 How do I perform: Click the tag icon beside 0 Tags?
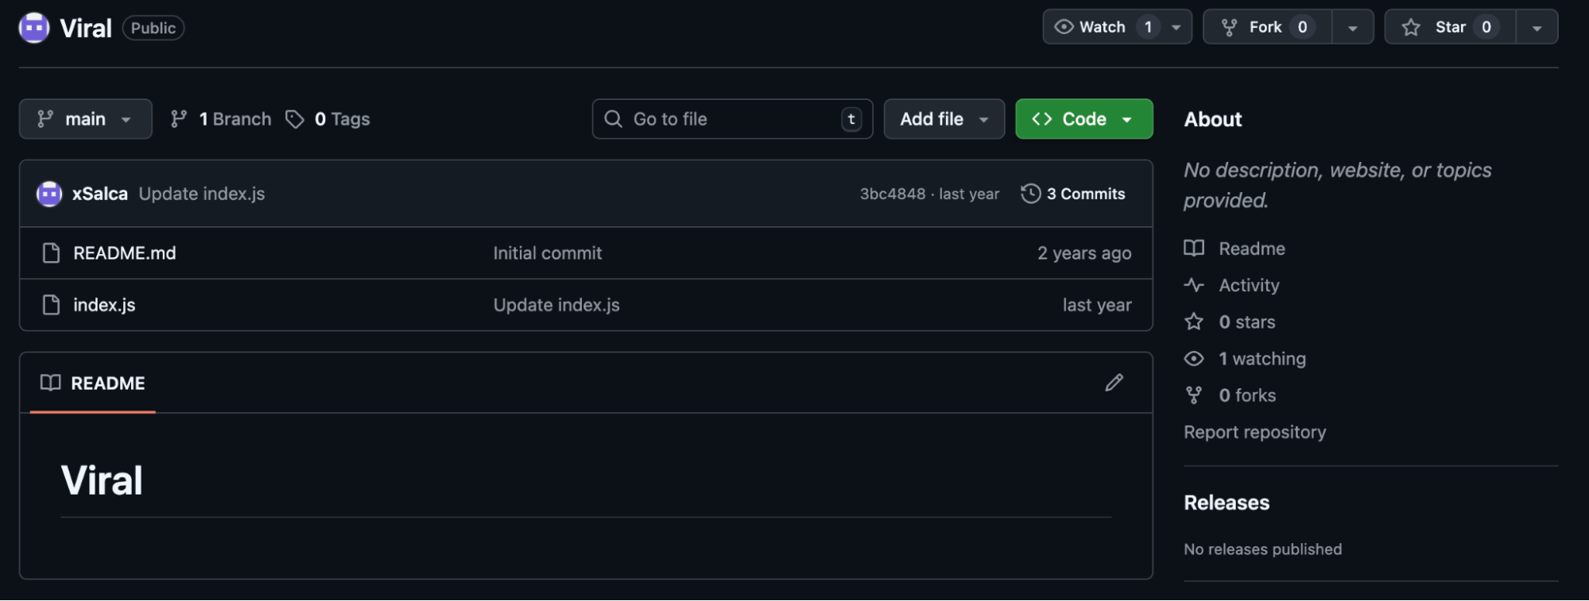[x=295, y=119]
